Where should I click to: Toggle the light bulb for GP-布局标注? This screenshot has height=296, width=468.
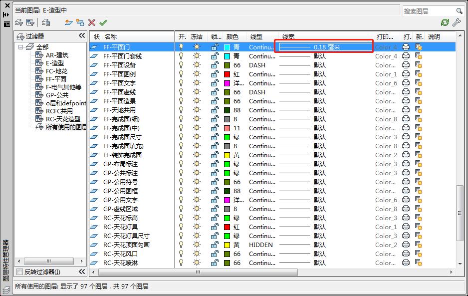tap(181, 164)
